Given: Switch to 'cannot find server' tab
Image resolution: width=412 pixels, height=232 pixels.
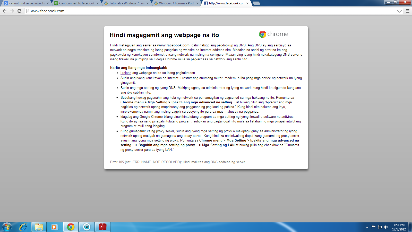Looking at the screenshot, I should [26, 3].
